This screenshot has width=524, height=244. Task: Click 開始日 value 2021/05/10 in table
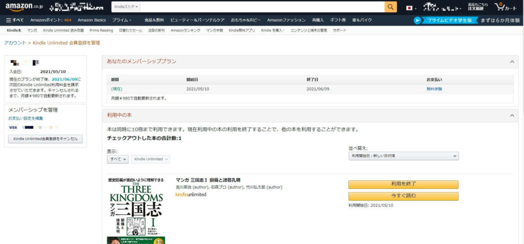[x=198, y=89]
